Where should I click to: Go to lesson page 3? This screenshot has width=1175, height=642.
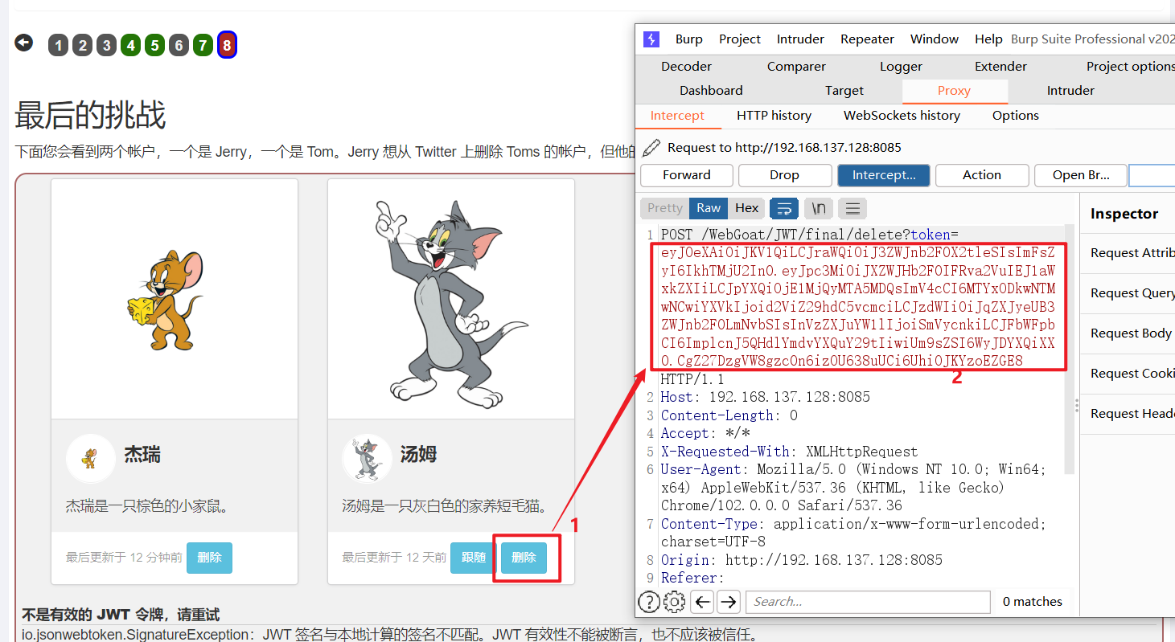(x=106, y=46)
